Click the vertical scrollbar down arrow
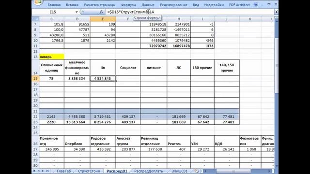This screenshot has width=310, height=174. [277, 166]
